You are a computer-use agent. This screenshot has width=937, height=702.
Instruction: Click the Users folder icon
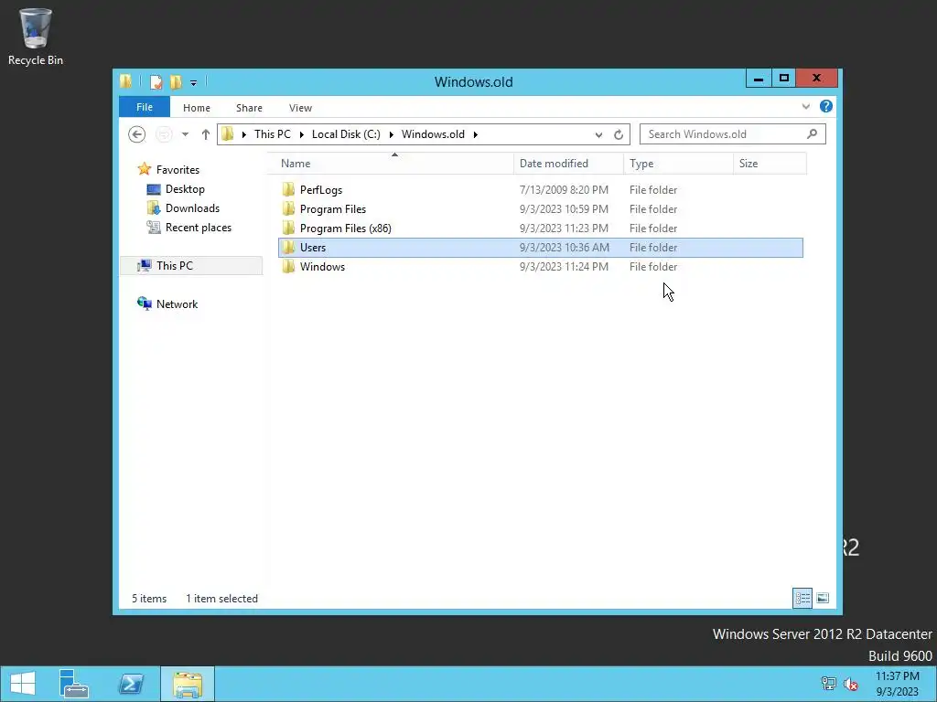pos(288,247)
